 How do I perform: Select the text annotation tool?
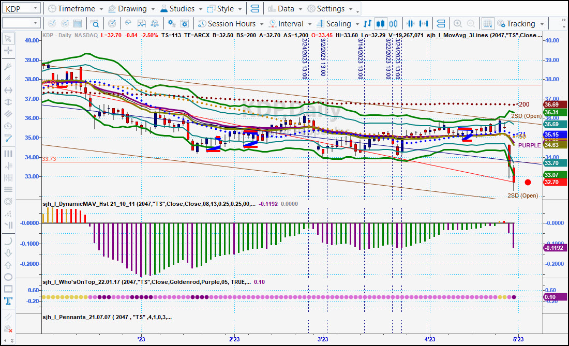(8, 300)
